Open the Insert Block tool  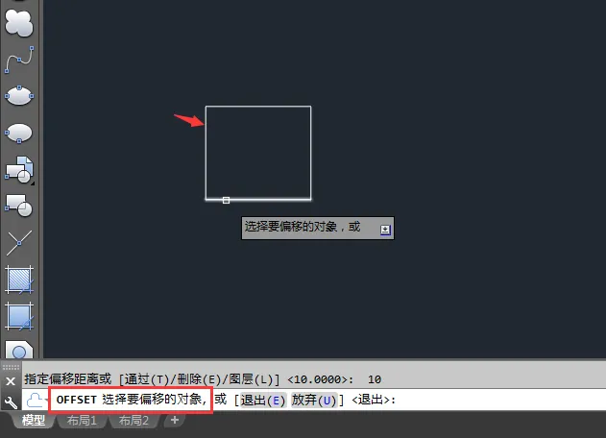coord(19,169)
